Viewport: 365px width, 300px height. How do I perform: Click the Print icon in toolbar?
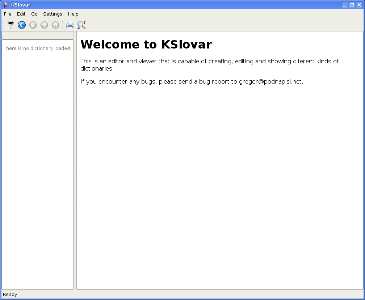pos(70,25)
